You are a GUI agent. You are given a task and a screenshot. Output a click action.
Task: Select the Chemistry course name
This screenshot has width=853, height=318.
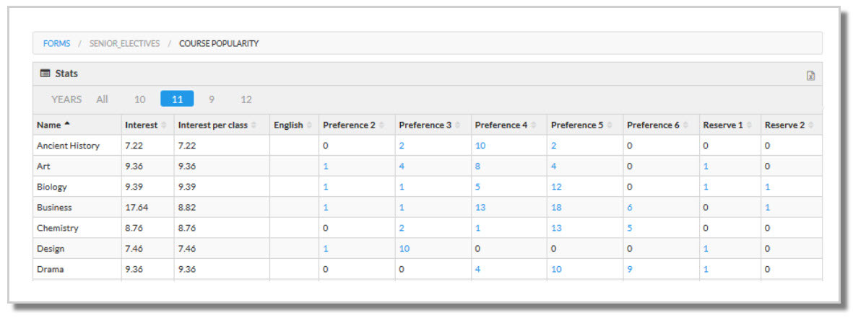(x=57, y=228)
